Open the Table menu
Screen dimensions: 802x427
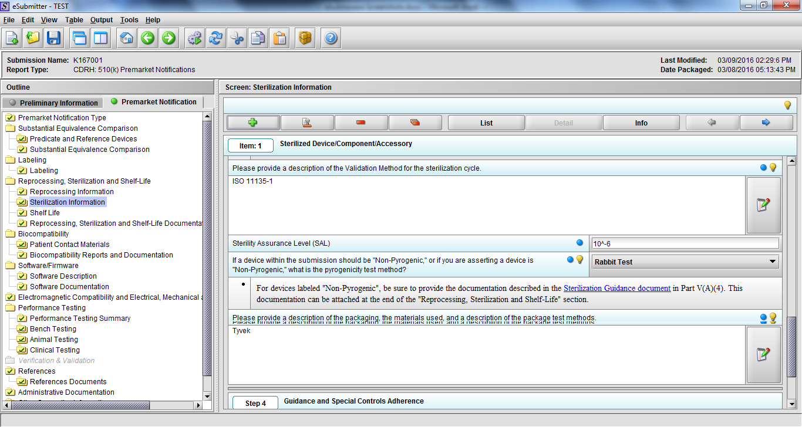click(74, 20)
